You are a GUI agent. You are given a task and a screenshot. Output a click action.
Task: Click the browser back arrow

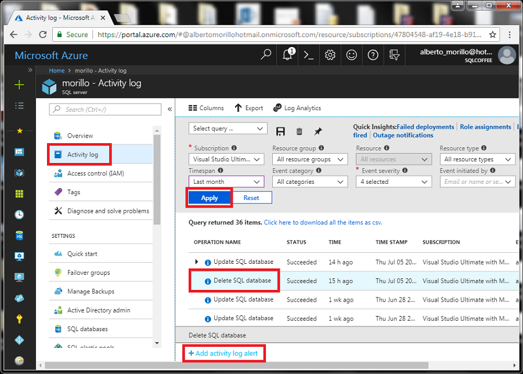tap(13, 34)
